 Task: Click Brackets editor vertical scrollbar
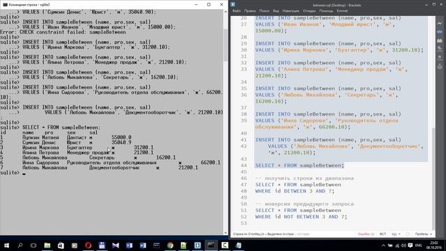click(x=433, y=178)
